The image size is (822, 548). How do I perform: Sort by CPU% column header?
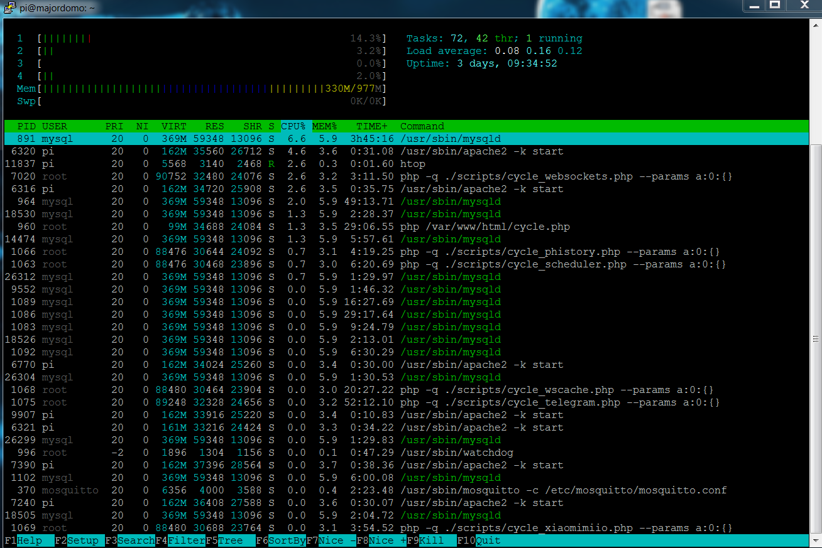[293, 126]
